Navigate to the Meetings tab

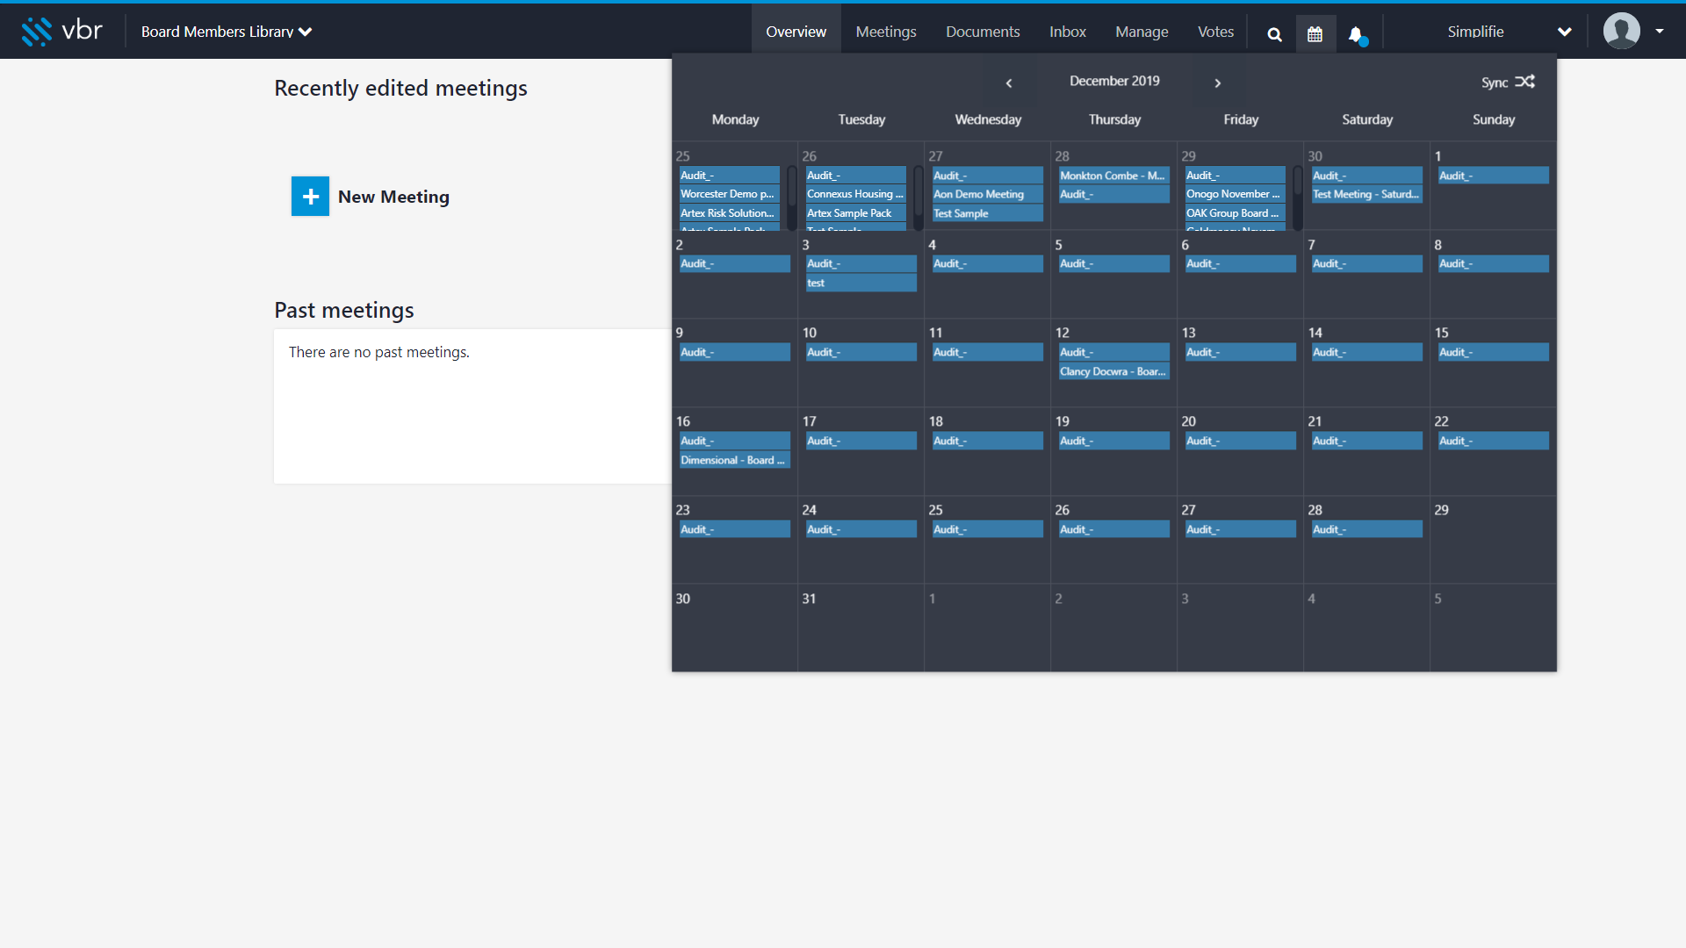tap(884, 32)
